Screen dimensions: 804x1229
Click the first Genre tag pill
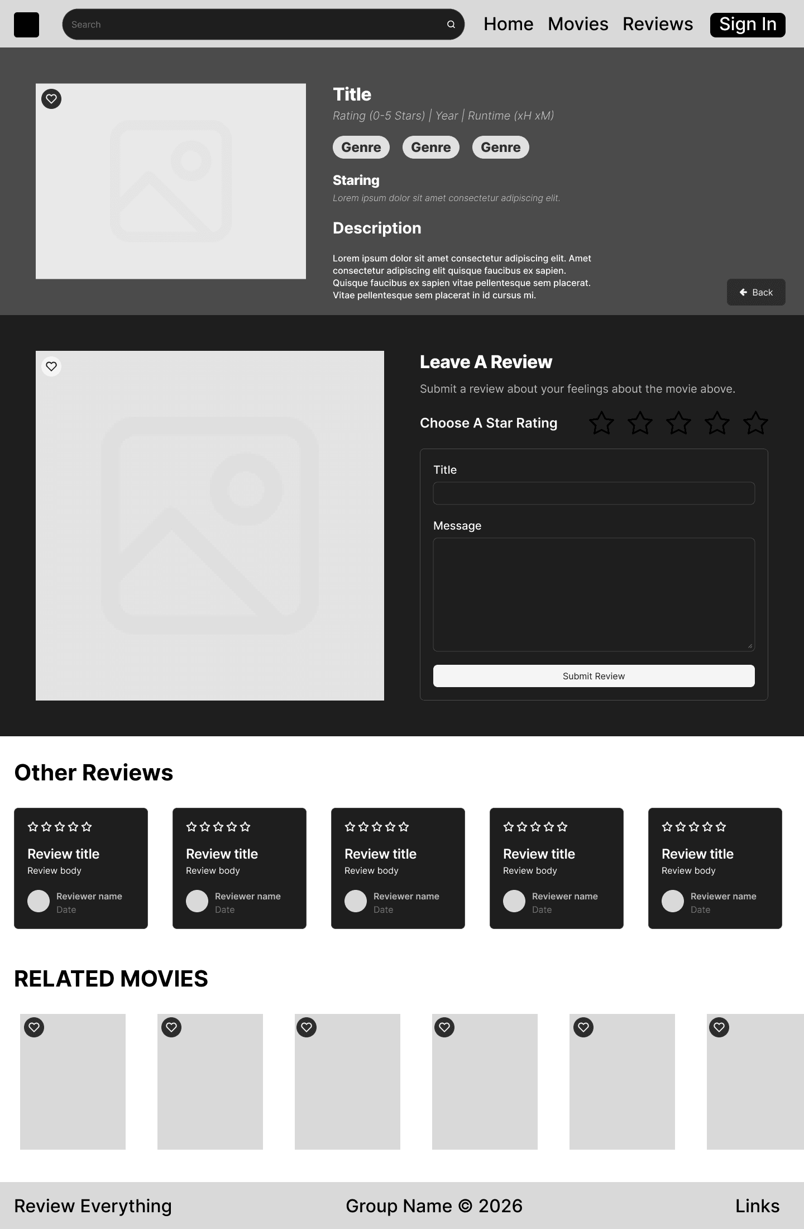click(361, 147)
